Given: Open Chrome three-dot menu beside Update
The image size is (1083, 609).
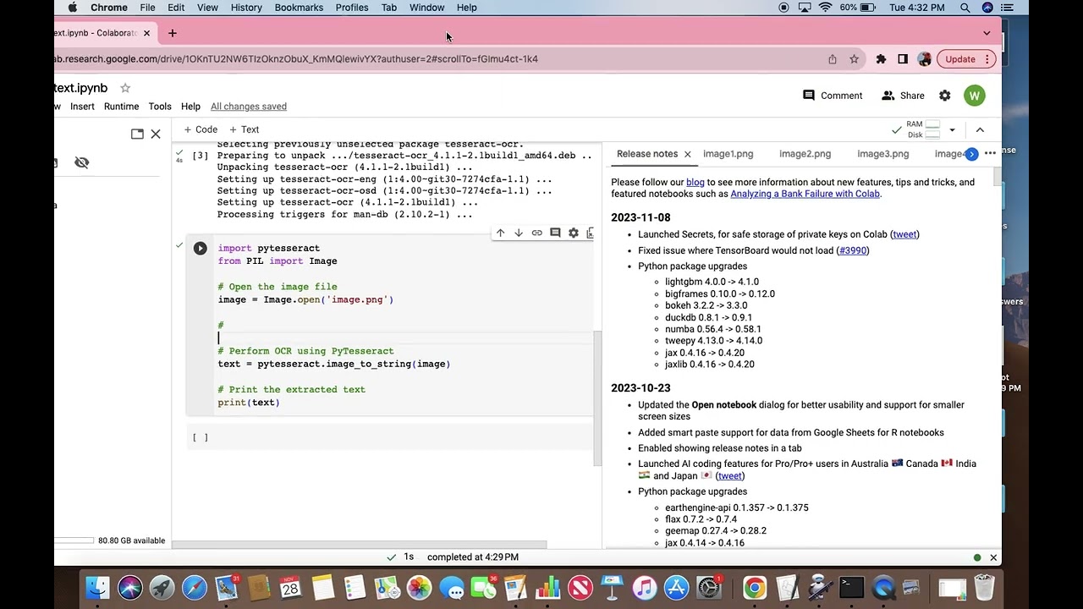Looking at the screenshot, I should point(987,59).
